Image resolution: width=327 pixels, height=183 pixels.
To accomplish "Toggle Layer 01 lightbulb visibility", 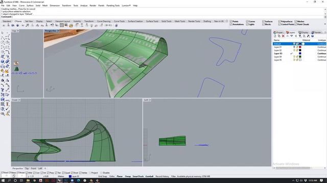I will coord(294,47).
